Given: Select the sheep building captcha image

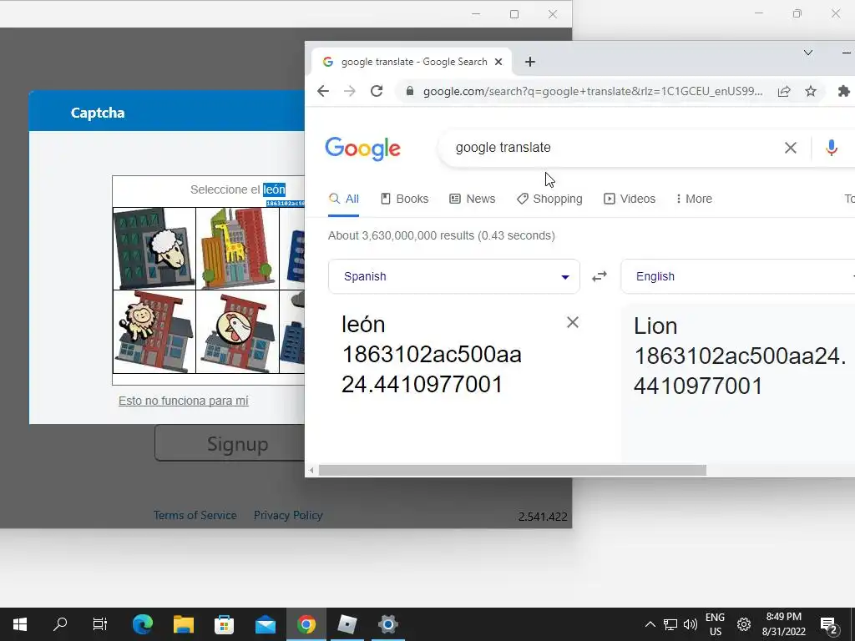Looking at the screenshot, I should coord(154,249).
